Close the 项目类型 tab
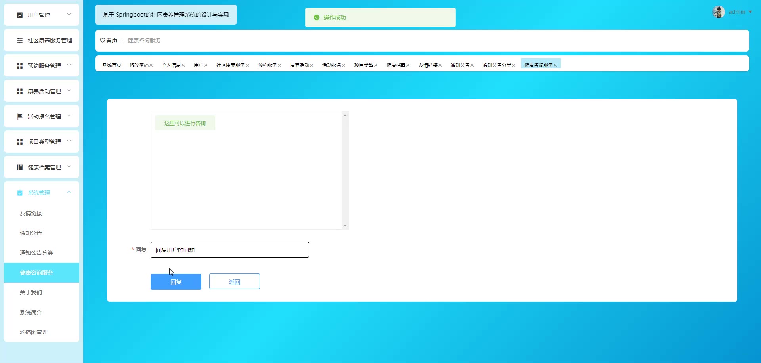 (376, 65)
